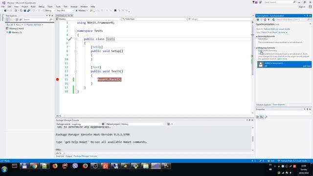Open Chrome from the Windows taskbar
The height and width of the screenshot is (176, 313).
(x=35, y=166)
